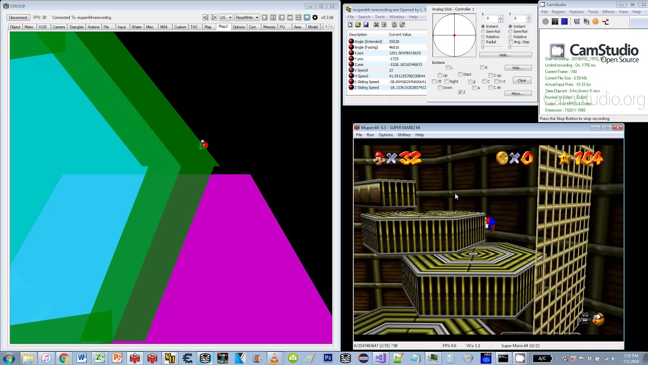The image size is (648, 365).
Task: Open the Run menu in Mupen 64
Action: coord(370,135)
